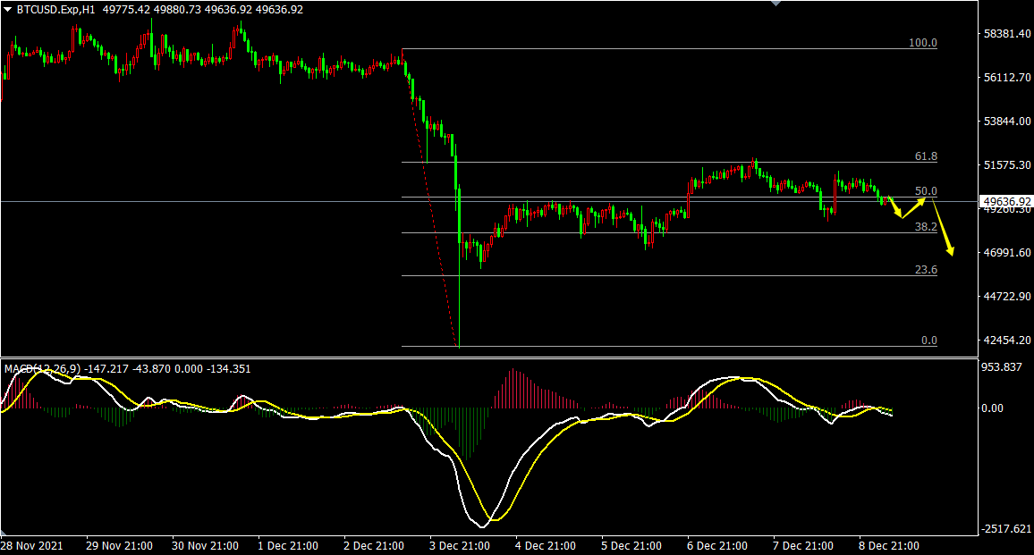Screen dimensions: 1034x555
Task: Click the 28 Nov 2021 date label
Action: 32,545
